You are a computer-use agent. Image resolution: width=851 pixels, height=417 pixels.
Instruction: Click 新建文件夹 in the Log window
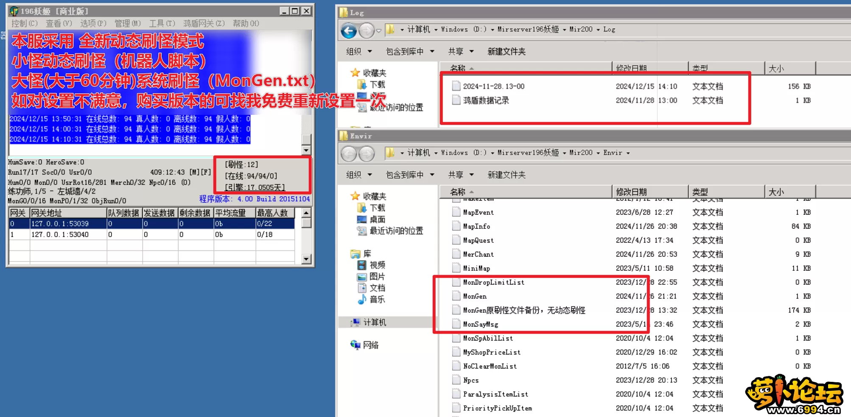coord(506,51)
